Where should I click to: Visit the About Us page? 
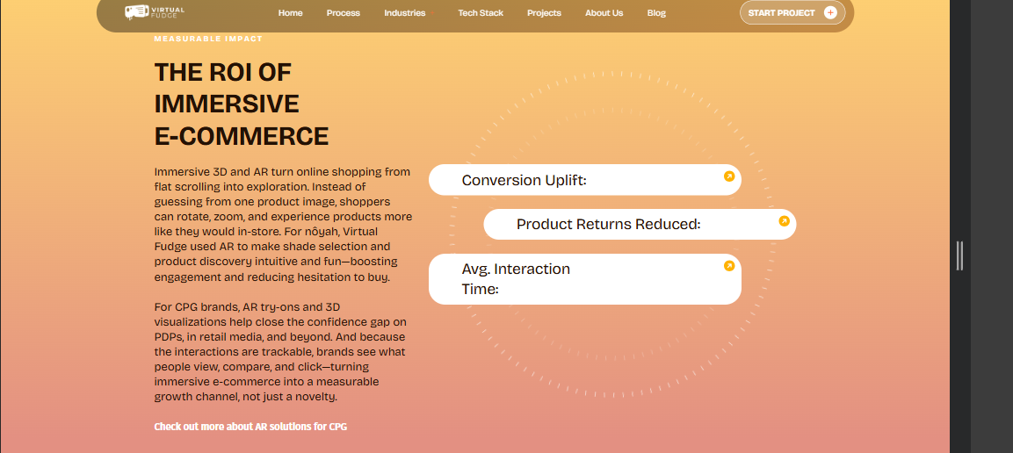tap(604, 13)
